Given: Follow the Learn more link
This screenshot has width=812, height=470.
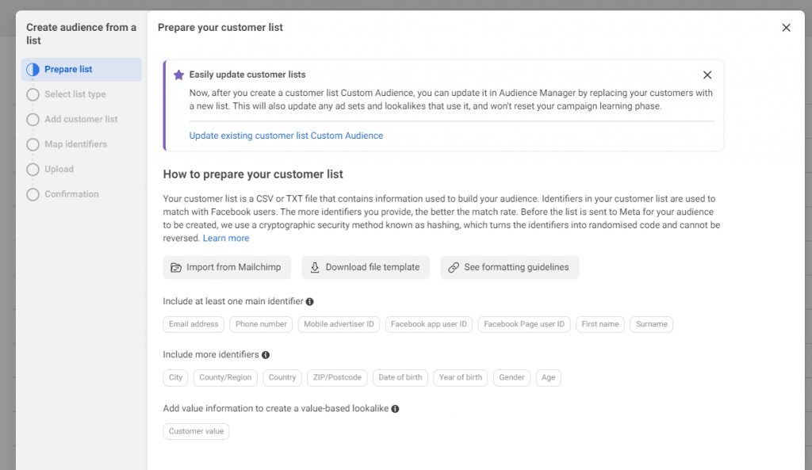Looking at the screenshot, I should tap(226, 239).
